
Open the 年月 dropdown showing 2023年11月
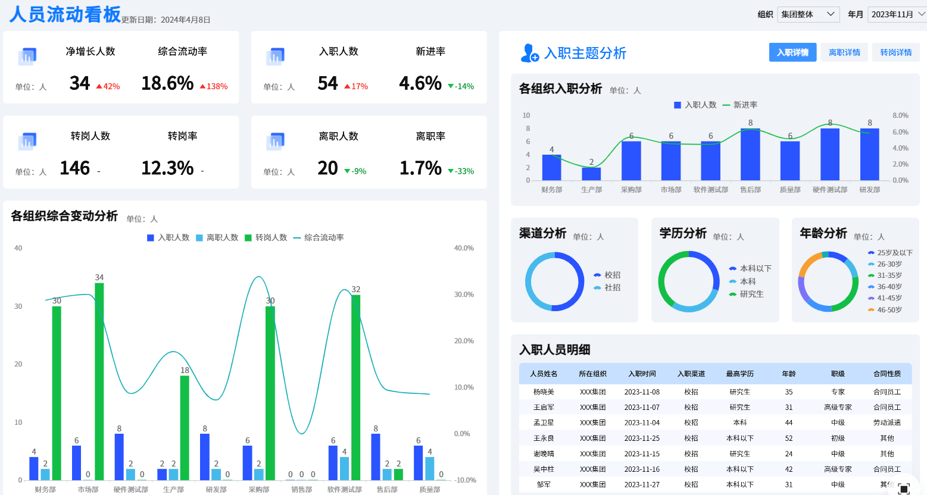click(897, 14)
